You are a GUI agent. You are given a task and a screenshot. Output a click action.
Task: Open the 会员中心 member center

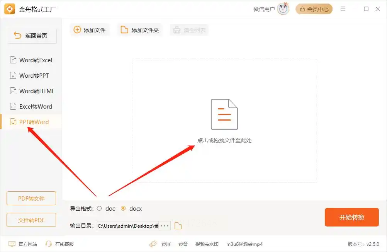click(x=314, y=9)
